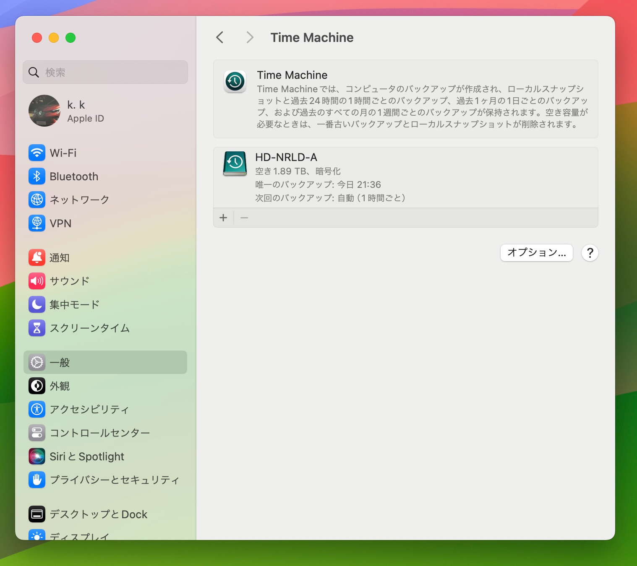
Task: Click 次回のバックアップ: 自動 line
Action: 330,198
